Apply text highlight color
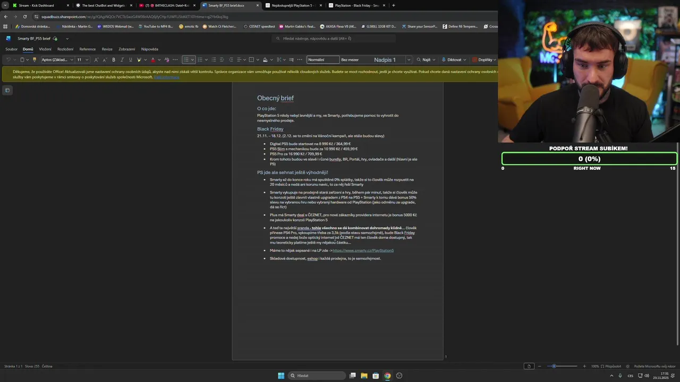680x382 pixels. 139,59
